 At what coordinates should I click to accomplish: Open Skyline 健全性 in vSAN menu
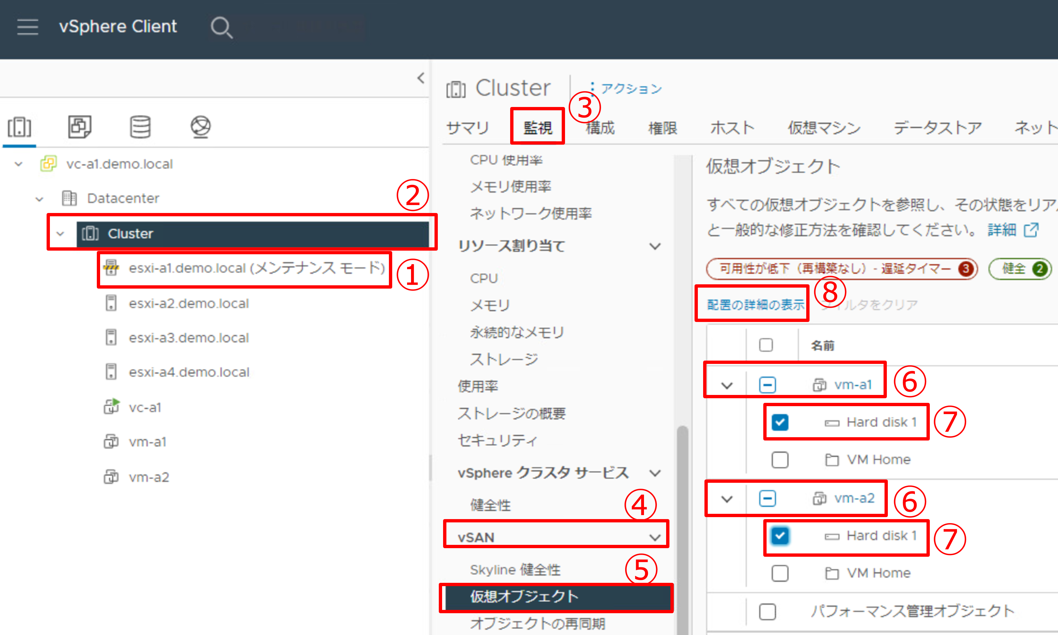(x=515, y=570)
